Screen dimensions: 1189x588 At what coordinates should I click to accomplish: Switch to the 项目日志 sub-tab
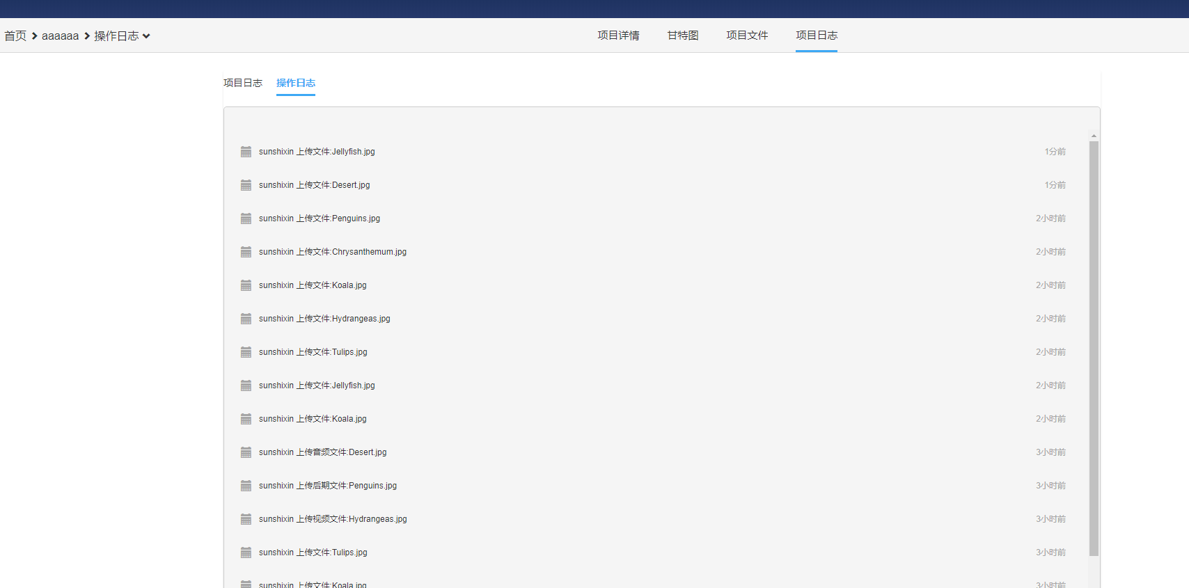tap(243, 83)
